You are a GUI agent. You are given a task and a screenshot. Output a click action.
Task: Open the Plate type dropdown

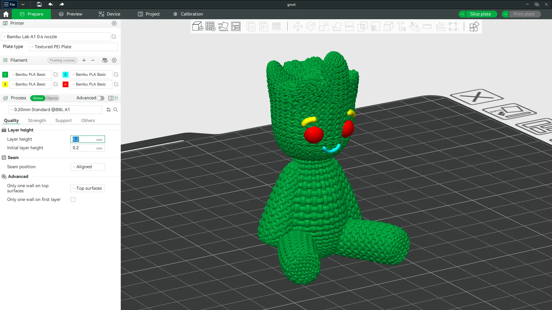[x=73, y=47]
